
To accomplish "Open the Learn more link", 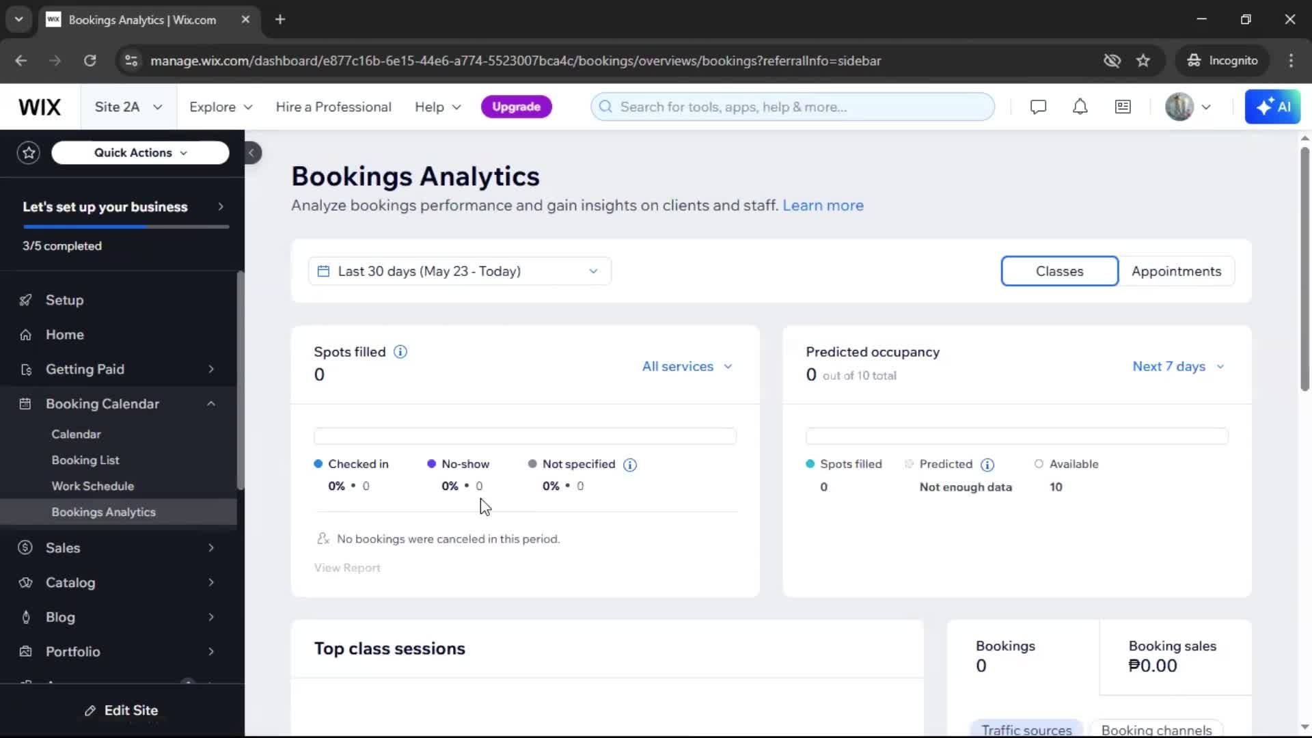I will (x=823, y=206).
